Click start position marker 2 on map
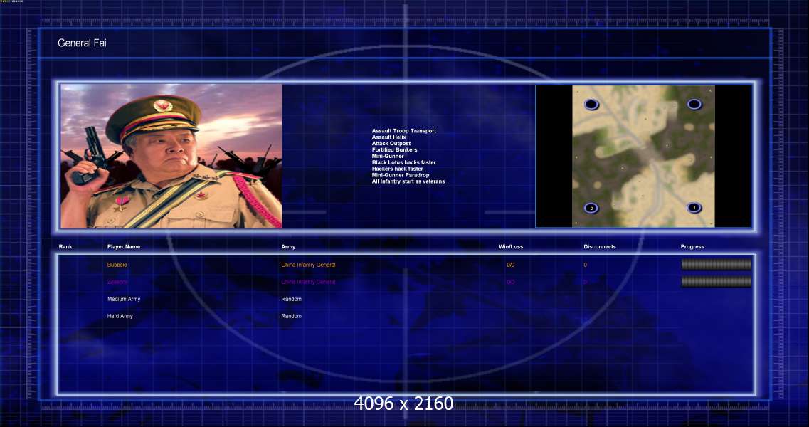Image resolution: width=809 pixels, height=427 pixels. (x=591, y=208)
